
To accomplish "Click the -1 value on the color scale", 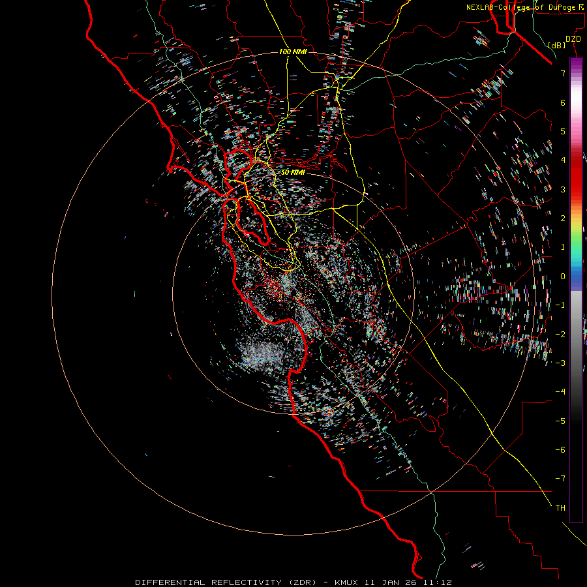I will pyautogui.click(x=560, y=305).
